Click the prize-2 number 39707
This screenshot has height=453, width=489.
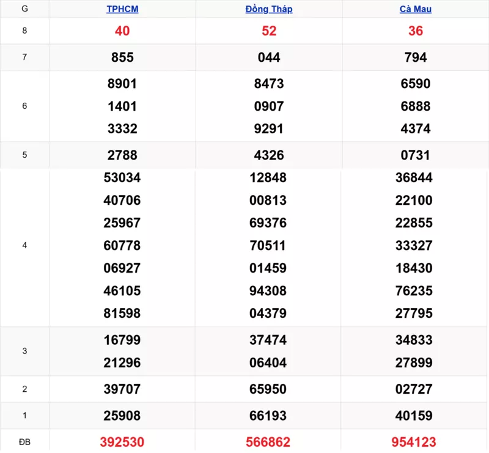tap(122, 389)
